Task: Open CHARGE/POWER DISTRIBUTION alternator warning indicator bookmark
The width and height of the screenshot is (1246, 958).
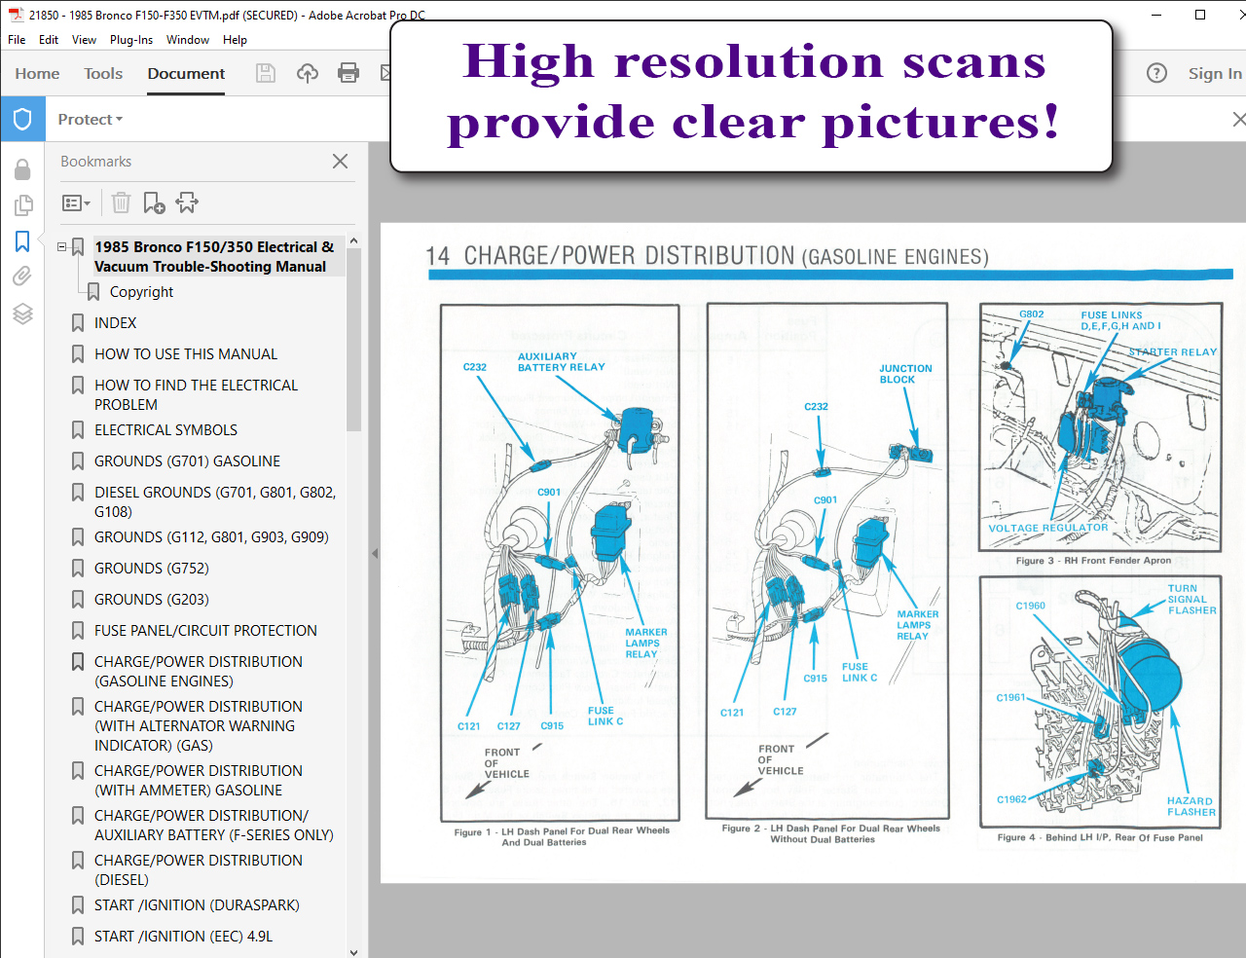Action: 199,726
